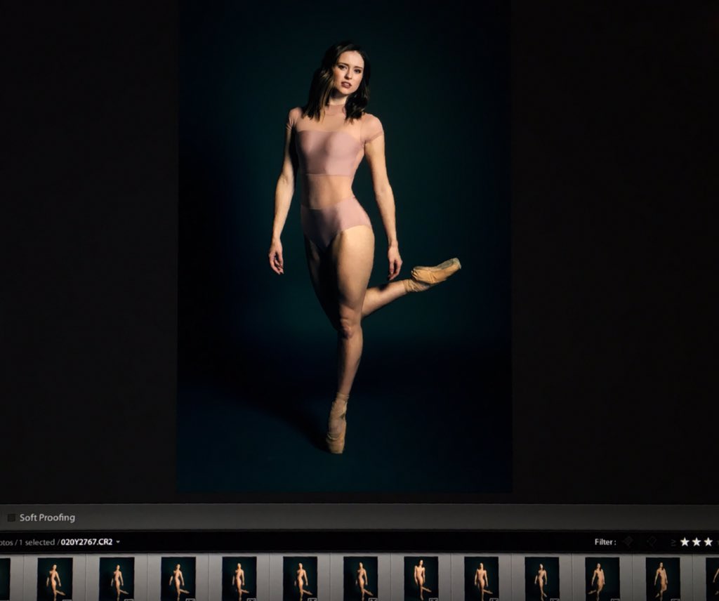Click the first star in the rating filter
719x601 pixels.
tap(685, 542)
